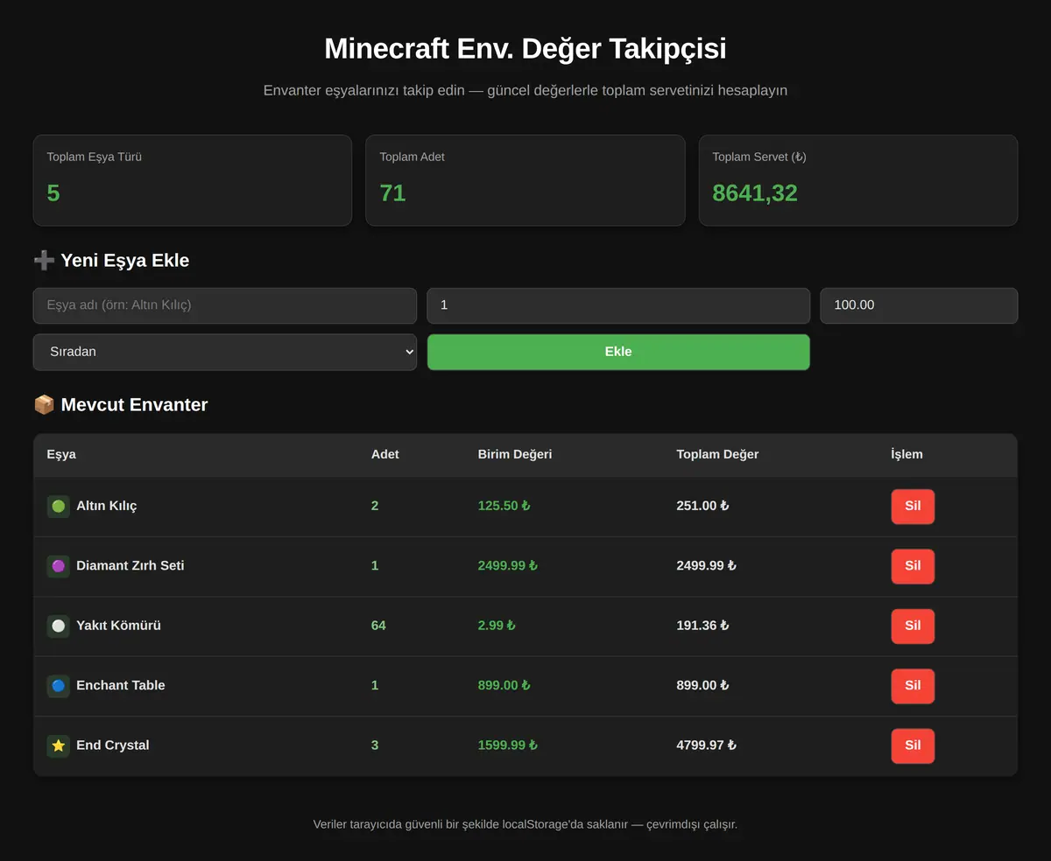Viewport: 1051px width, 861px height.
Task: Click the white rarity icon beside Yakıt Kömürü
Action: [x=59, y=626]
